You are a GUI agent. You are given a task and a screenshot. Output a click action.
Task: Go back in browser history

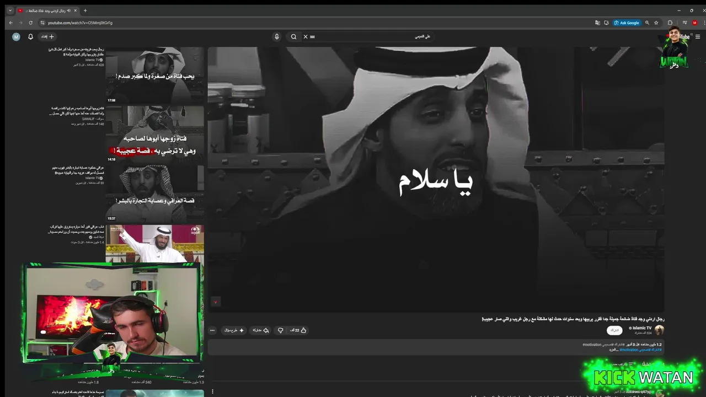point(10,23)
